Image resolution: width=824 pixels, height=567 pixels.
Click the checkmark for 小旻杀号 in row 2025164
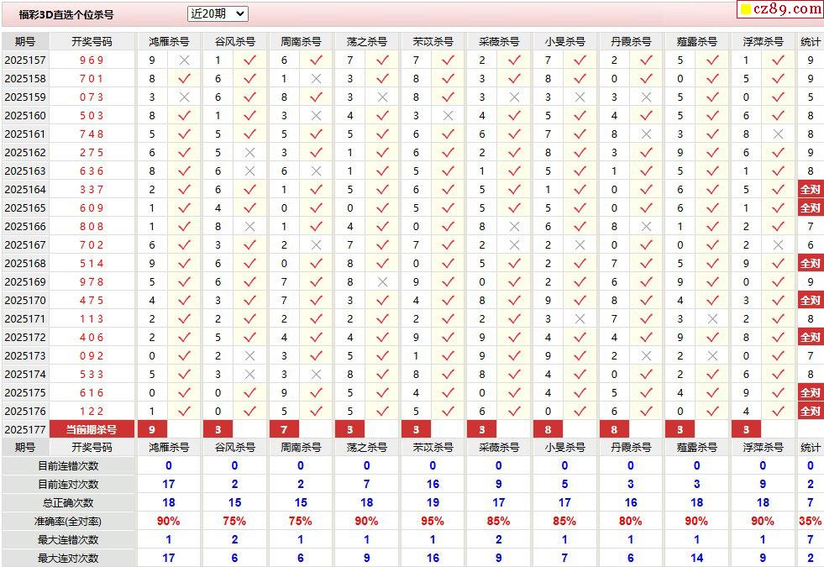point(580,190)
